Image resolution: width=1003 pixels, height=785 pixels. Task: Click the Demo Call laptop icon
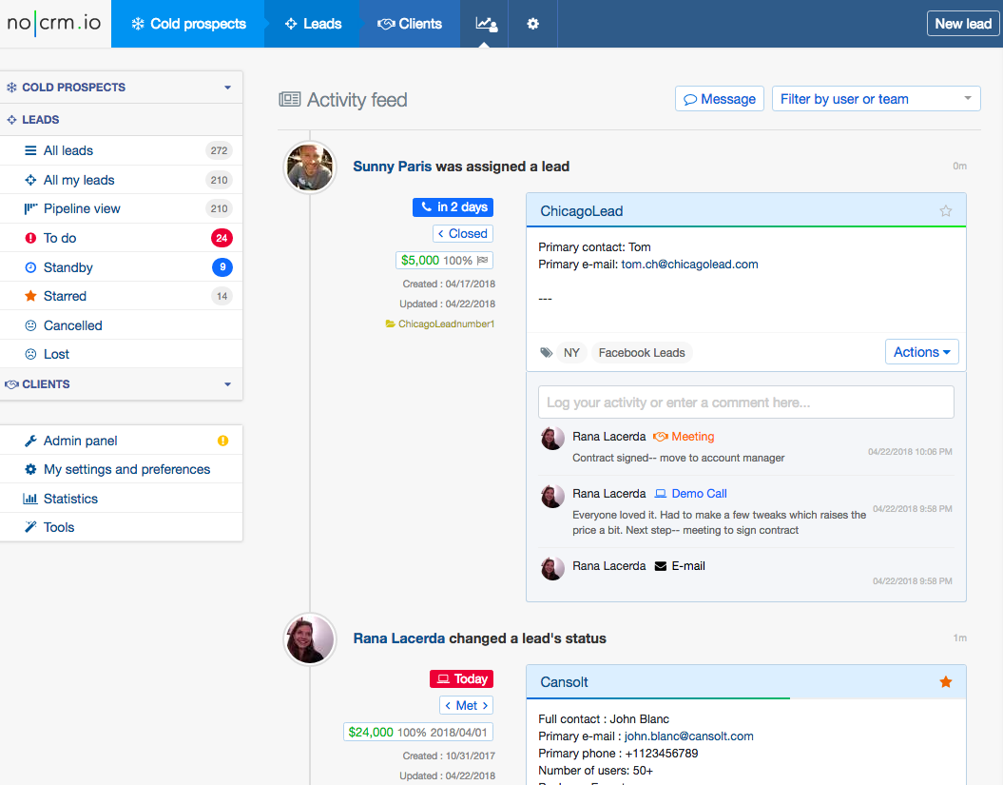tap(661, 494)
